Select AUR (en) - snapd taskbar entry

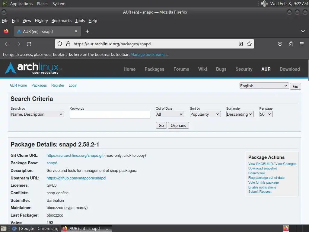click(87, 228)
